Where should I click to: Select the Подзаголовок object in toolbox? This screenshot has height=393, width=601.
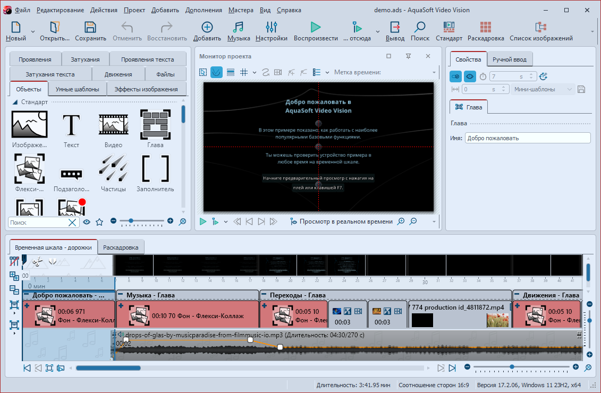71,179
